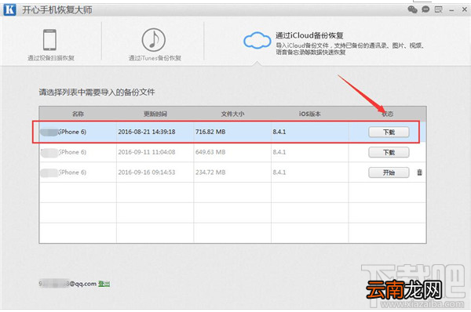Select the iCloud cloud icon
Image resolution: width=471 pixels, height=312 pixels.
(x=257, y=41)
